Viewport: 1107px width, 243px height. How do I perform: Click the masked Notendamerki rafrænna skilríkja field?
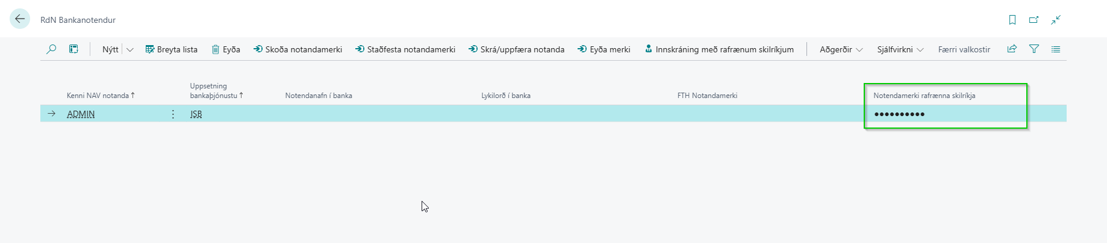point(899,114)
